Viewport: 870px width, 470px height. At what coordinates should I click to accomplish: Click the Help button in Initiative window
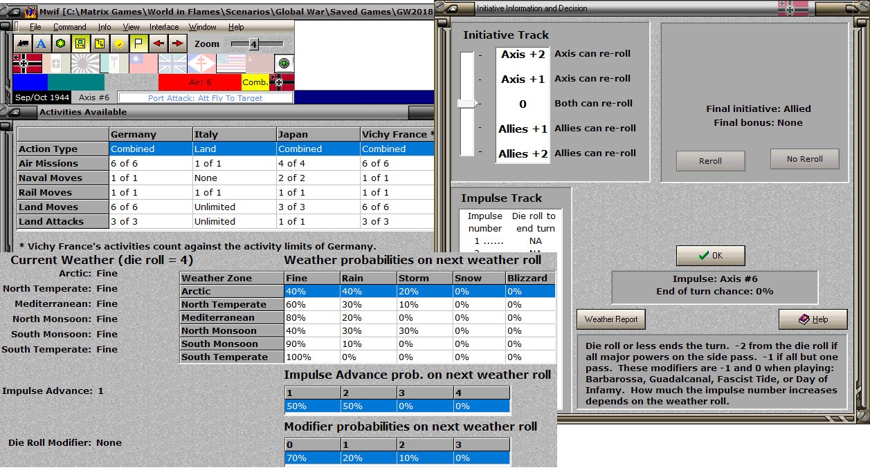(813, 319)
